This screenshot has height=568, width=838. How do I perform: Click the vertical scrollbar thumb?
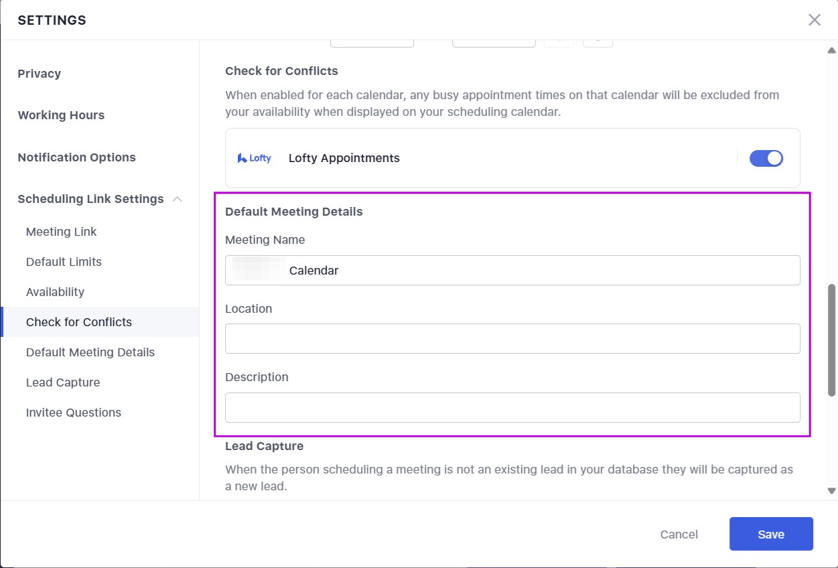pos(831,340)
